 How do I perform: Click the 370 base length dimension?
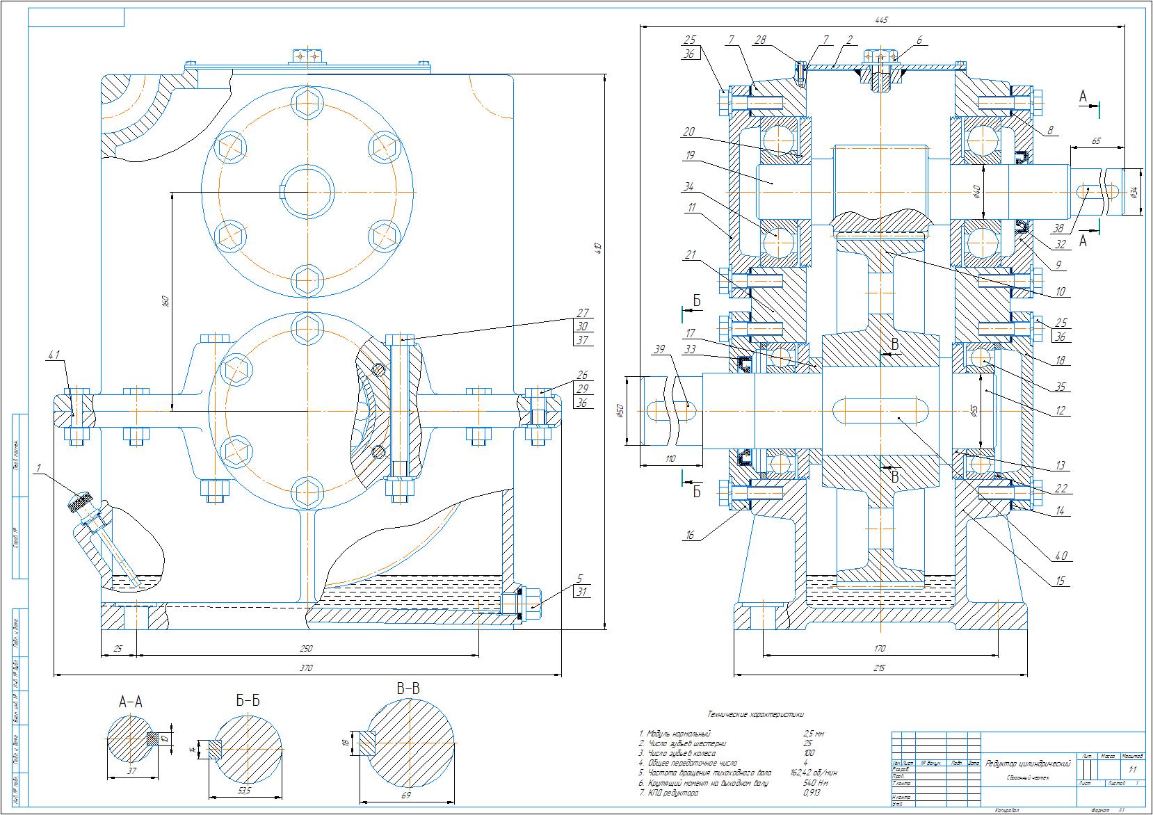coord(306,668)
